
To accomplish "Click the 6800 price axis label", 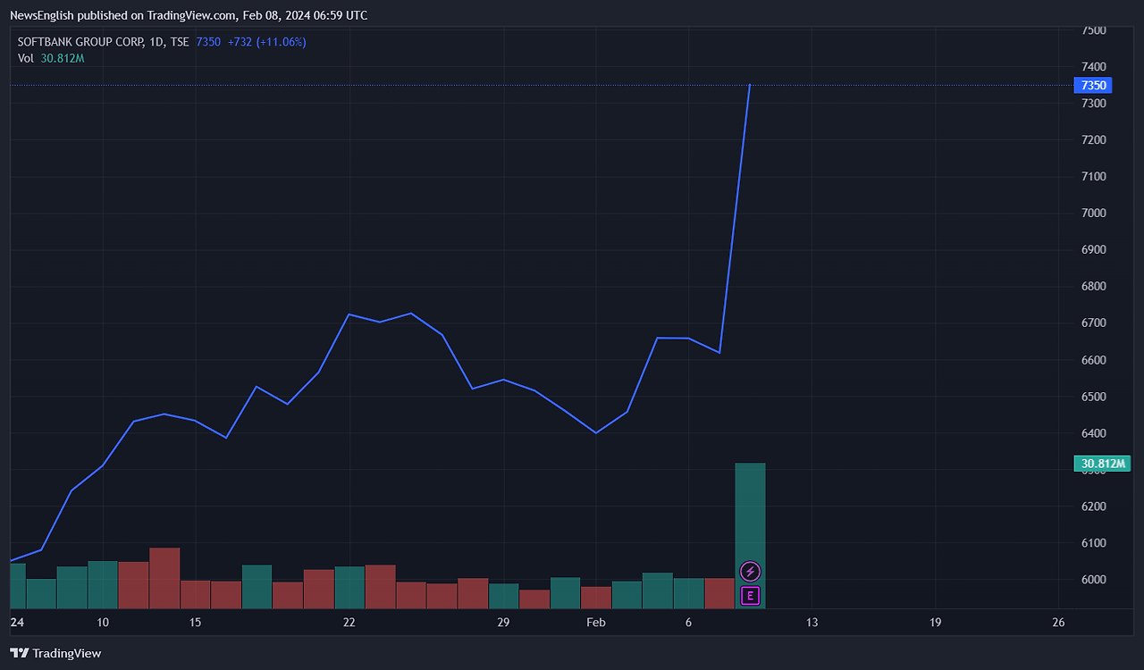I will [x=1094, y=287].
